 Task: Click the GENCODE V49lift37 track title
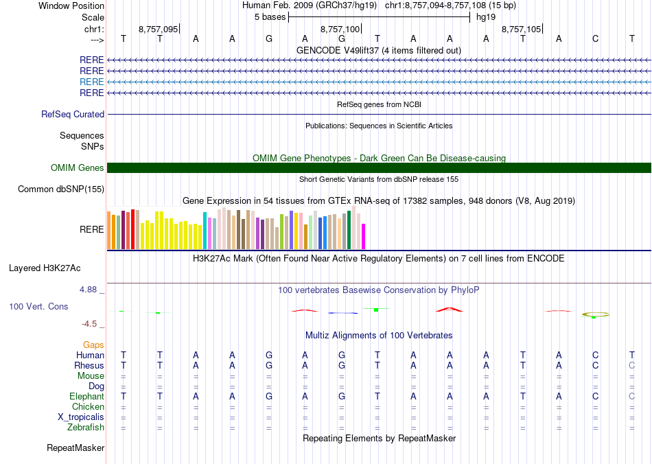coord(378,51)
